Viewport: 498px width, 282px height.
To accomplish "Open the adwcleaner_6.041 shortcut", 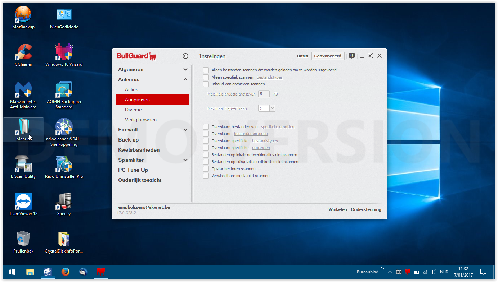I will pos(64,133).
